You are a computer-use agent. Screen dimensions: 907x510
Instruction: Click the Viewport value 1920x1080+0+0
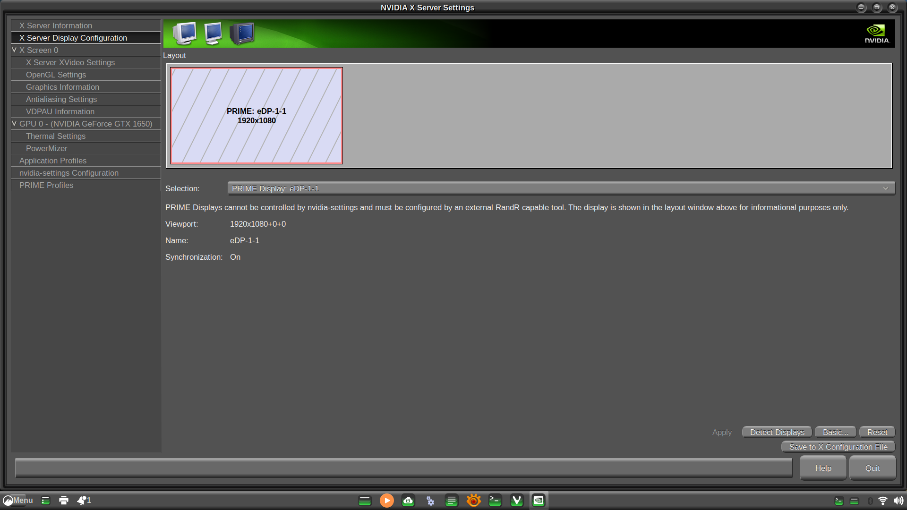point(258,224)
